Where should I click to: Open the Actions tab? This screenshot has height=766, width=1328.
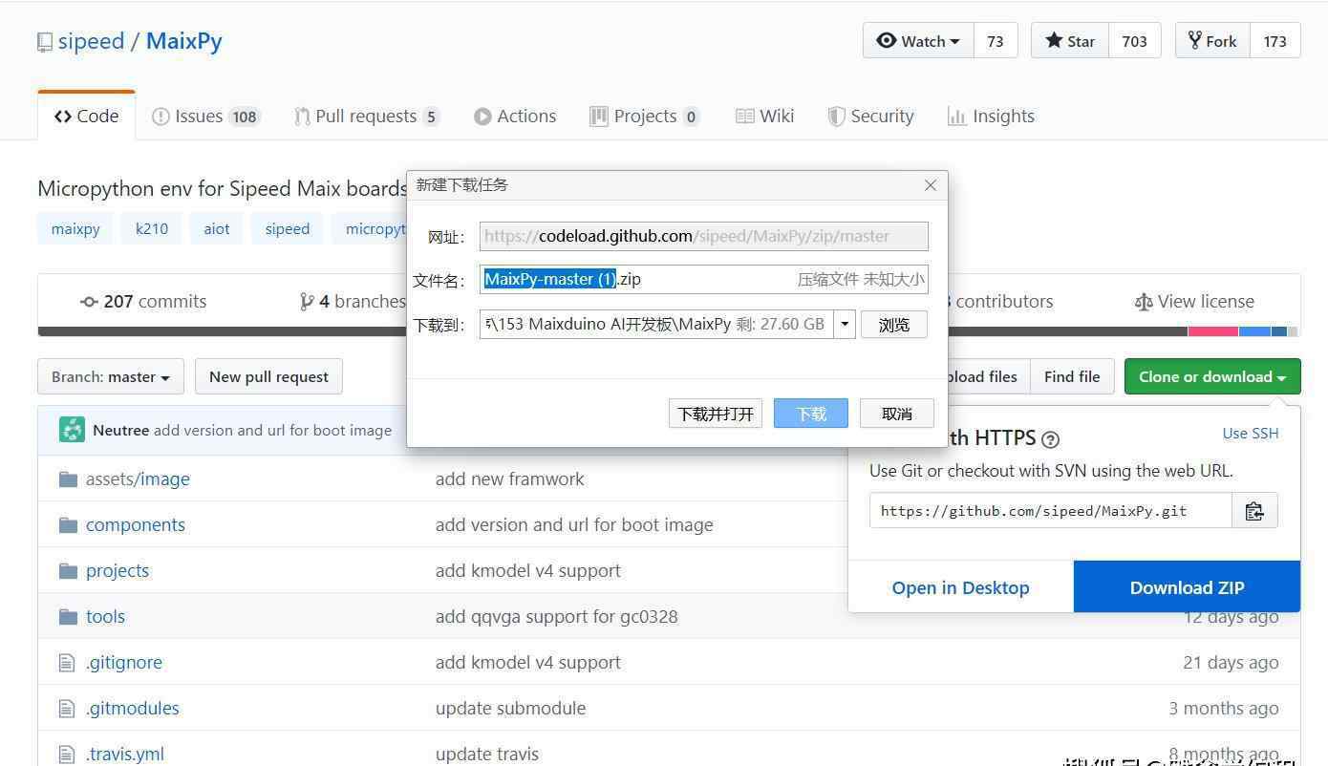click(515, 116)
